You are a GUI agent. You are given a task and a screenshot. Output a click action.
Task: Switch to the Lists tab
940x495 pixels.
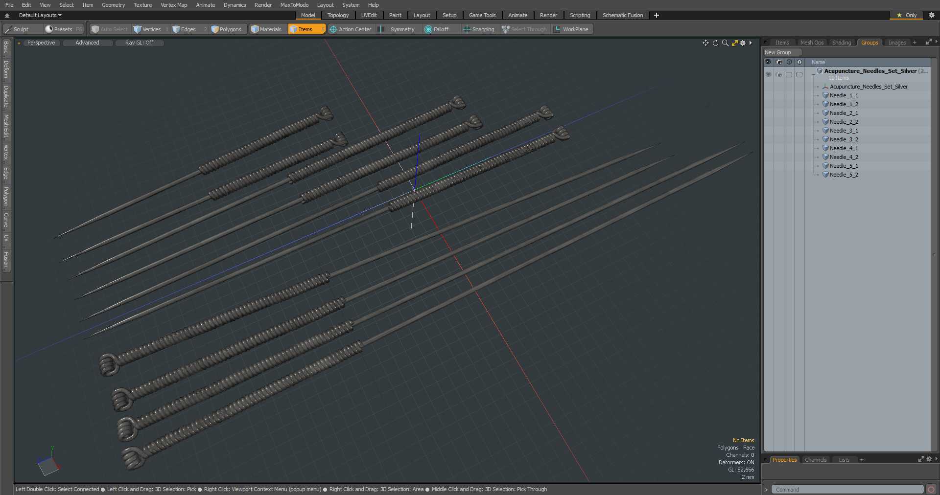[844, 460]
